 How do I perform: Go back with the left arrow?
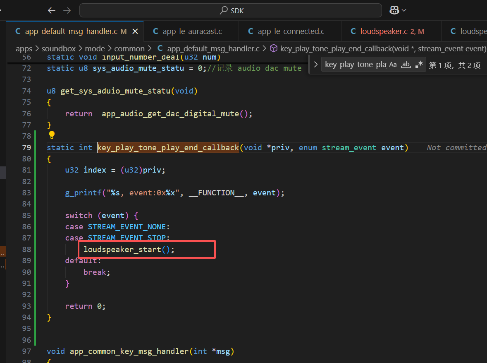point(52,11)
